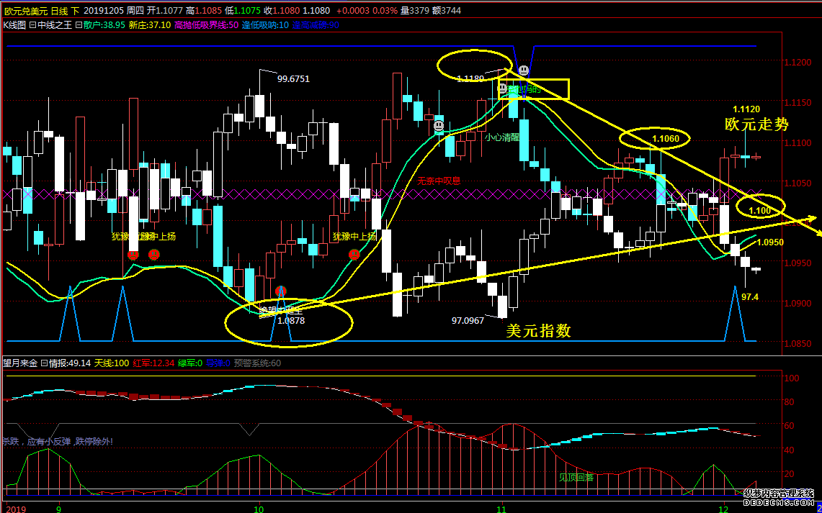Click the 11 month marker on time axis
822x513 pixels.
tap(501, 508)
